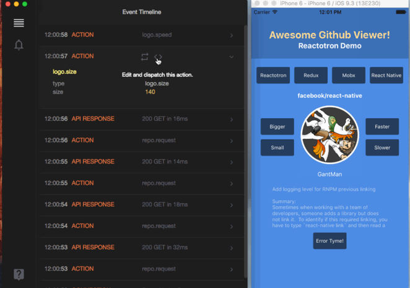Expand the 12:00:54 repo.request action chevron
Viewport: 410px width, 288px height.
click(x=232, y=227)
